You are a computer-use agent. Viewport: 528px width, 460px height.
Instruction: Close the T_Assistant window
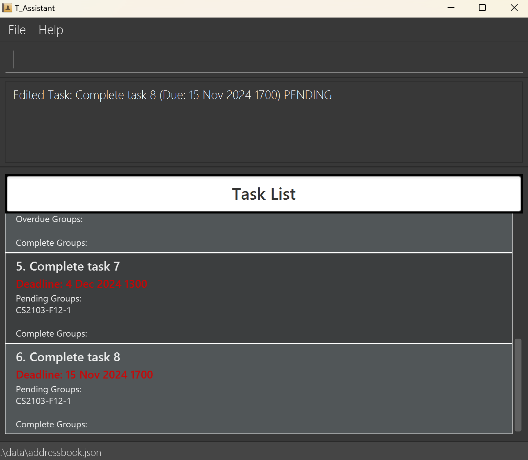click(x=514, y=8)
